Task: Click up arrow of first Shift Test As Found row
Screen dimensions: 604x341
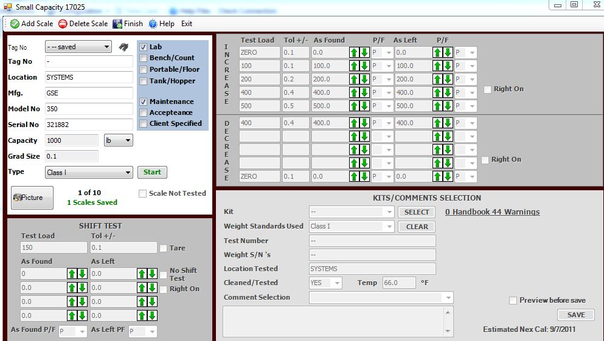Action: pyautogui.click(x=72, y=274)
